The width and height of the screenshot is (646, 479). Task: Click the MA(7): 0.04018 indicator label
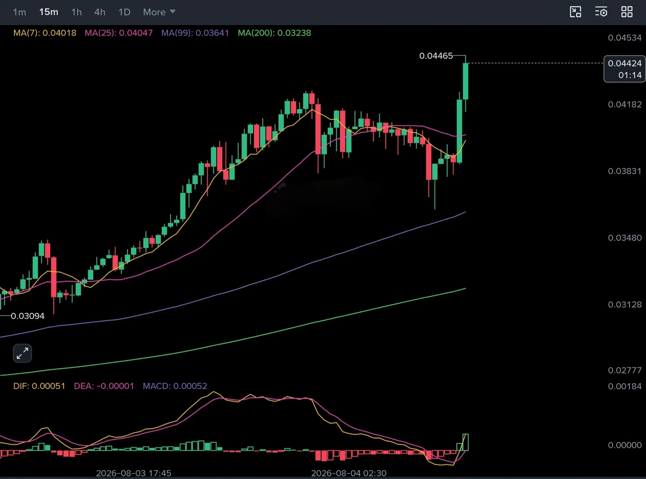(x=45, y=33)
